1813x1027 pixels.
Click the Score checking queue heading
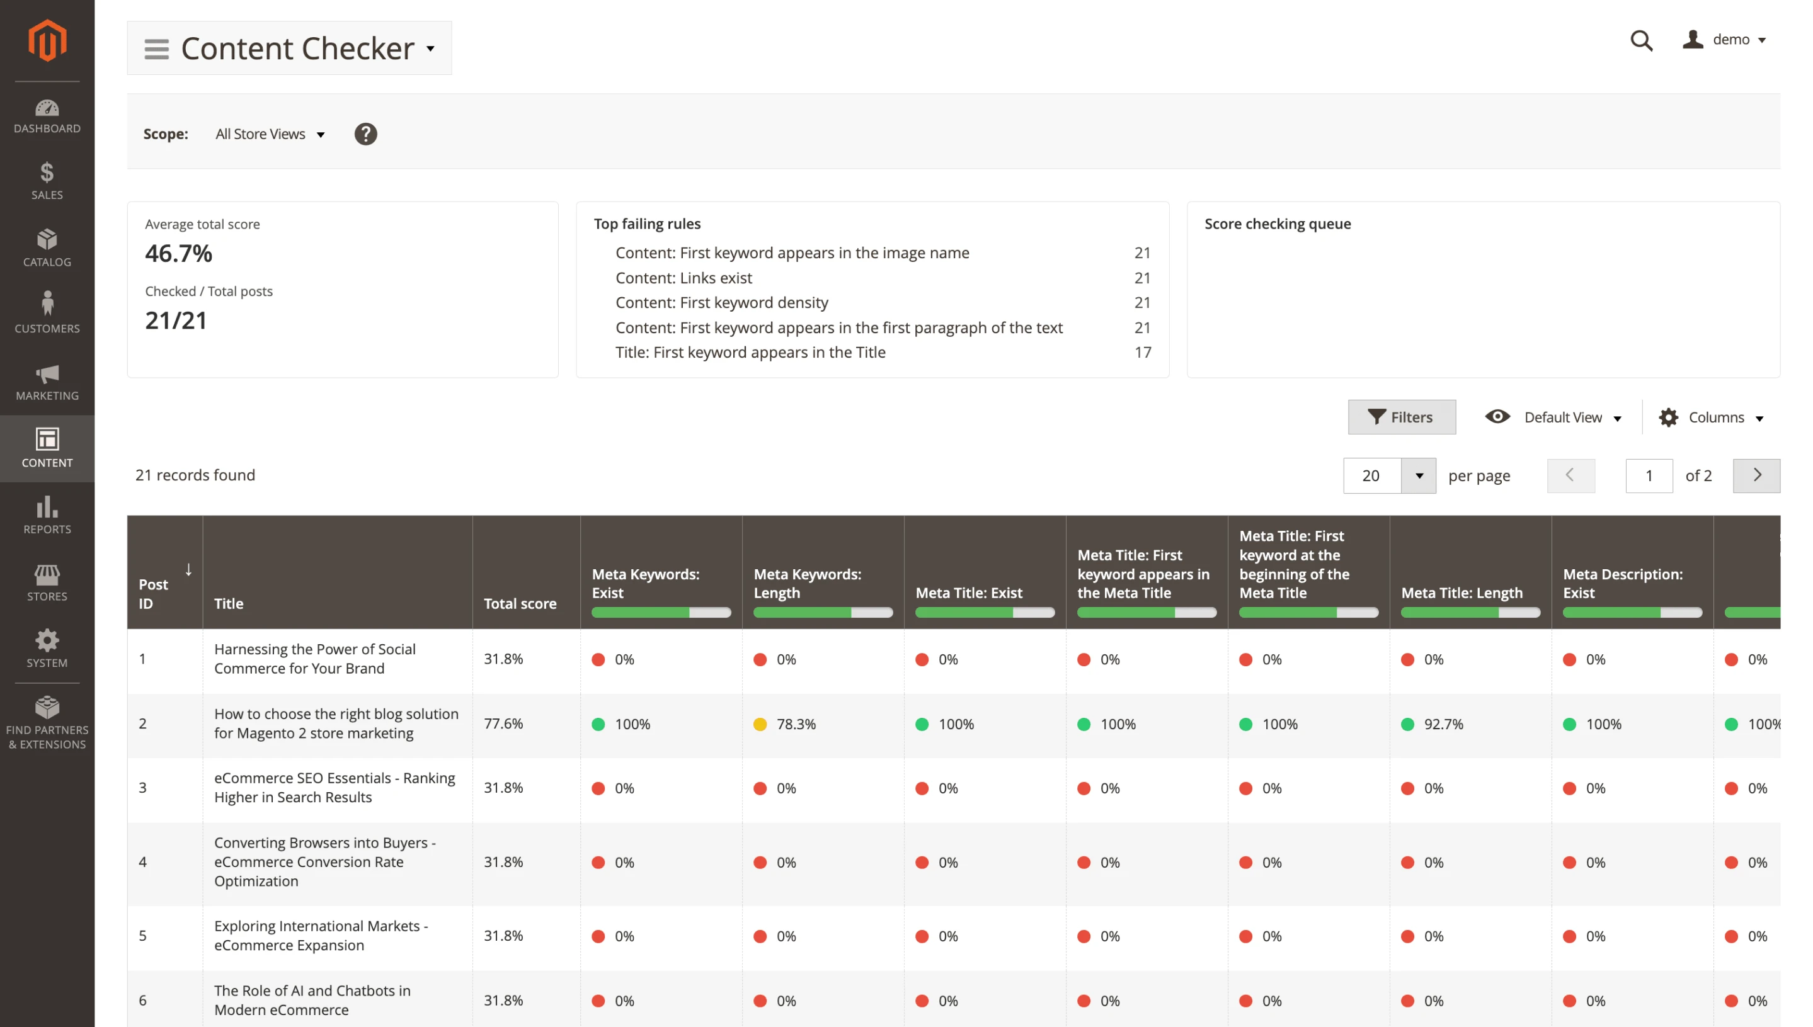click(x=1278, y=224)
